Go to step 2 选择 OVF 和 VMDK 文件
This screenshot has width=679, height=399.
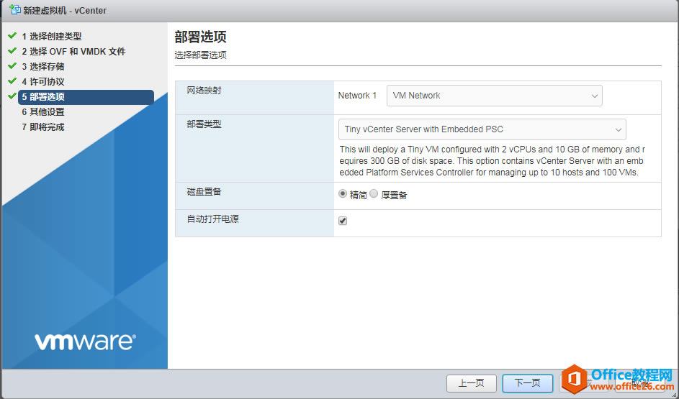tap(73, 52)
